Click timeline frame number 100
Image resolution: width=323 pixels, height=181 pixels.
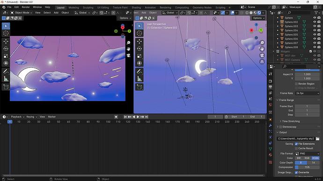click(x=108, y=122)
